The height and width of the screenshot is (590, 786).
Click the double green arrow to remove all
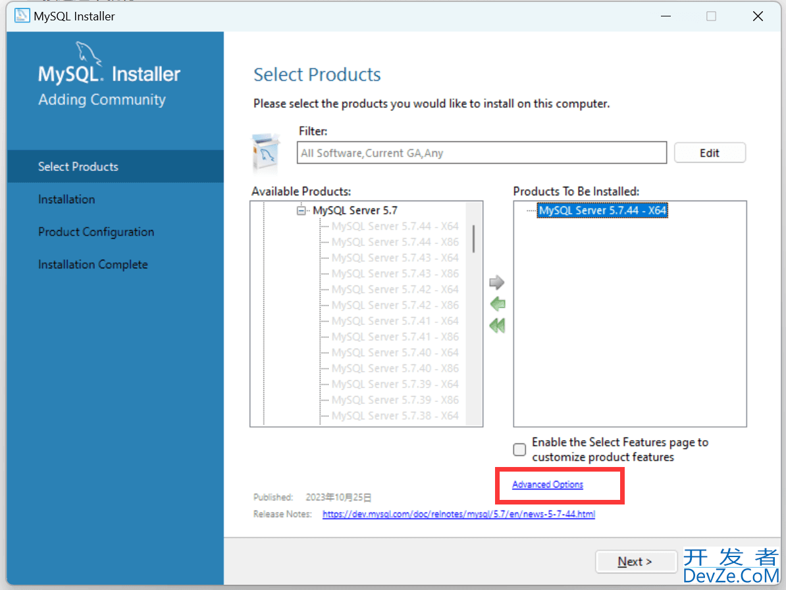(x=497, y=326)
